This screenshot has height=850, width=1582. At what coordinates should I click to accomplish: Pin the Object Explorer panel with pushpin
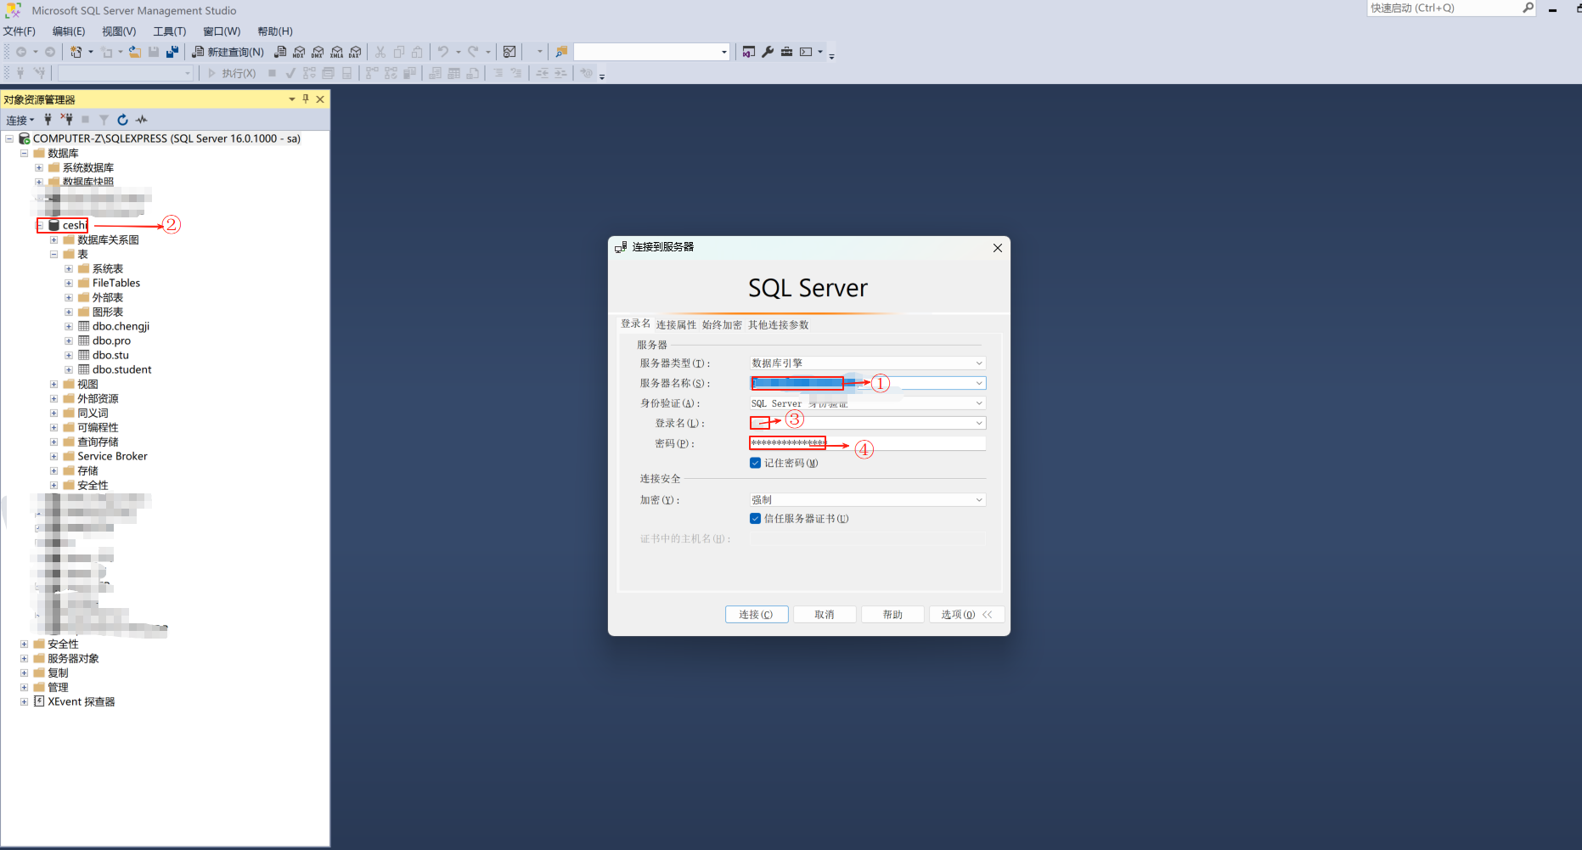[x=306, y=99]
